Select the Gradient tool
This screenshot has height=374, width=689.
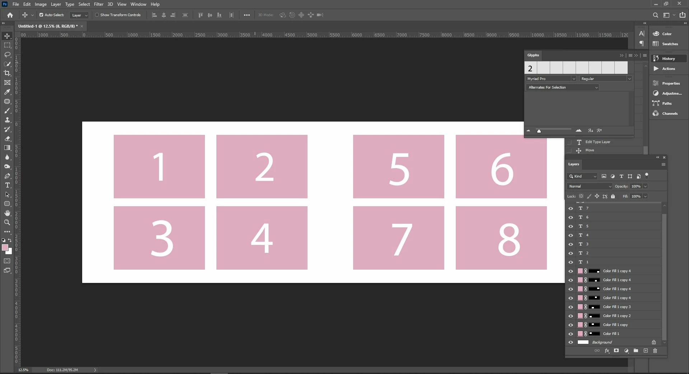(x=7, y=148)
